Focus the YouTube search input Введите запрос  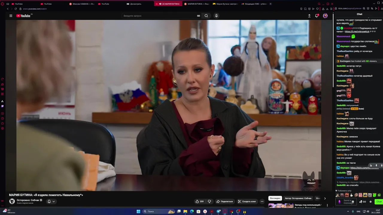point(159,16)
